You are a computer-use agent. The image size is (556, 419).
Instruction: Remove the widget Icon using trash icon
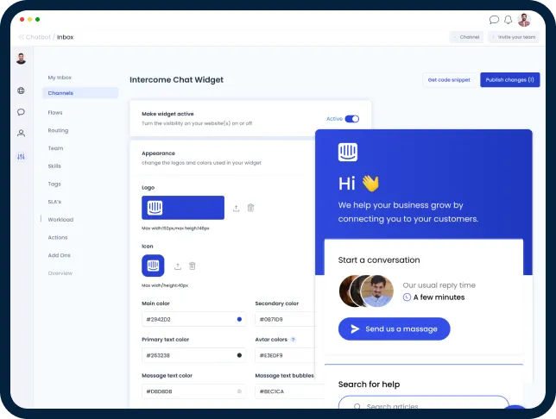[192, 266]
